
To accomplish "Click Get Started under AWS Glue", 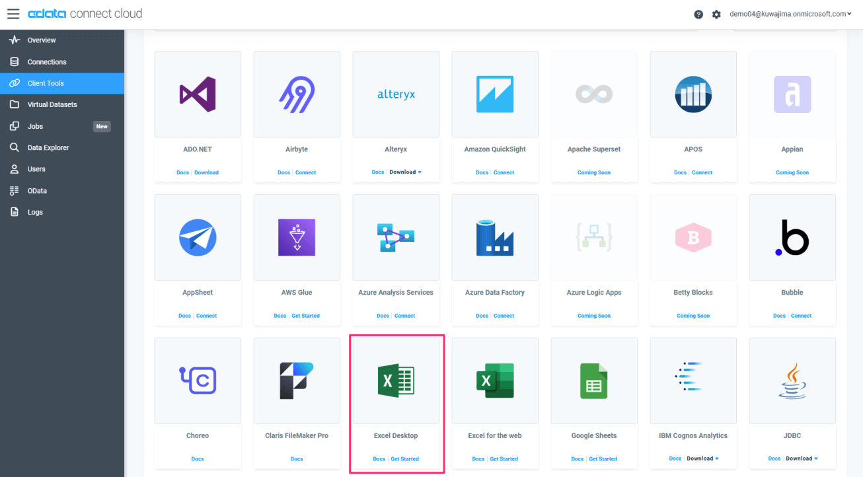I will [305, 316].
